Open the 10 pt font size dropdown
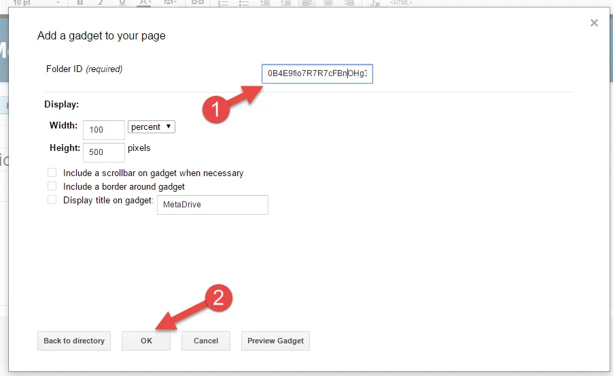Image resolution: width=613 pixels, height=376 pixels. pos(36,3)
